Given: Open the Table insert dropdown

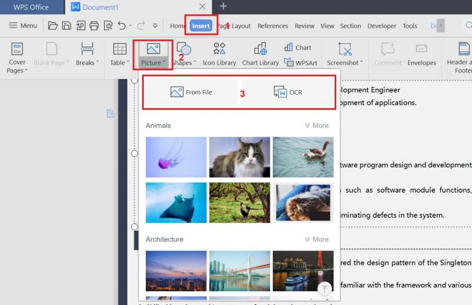Looking at the screenshot, I should coord(119,54).
